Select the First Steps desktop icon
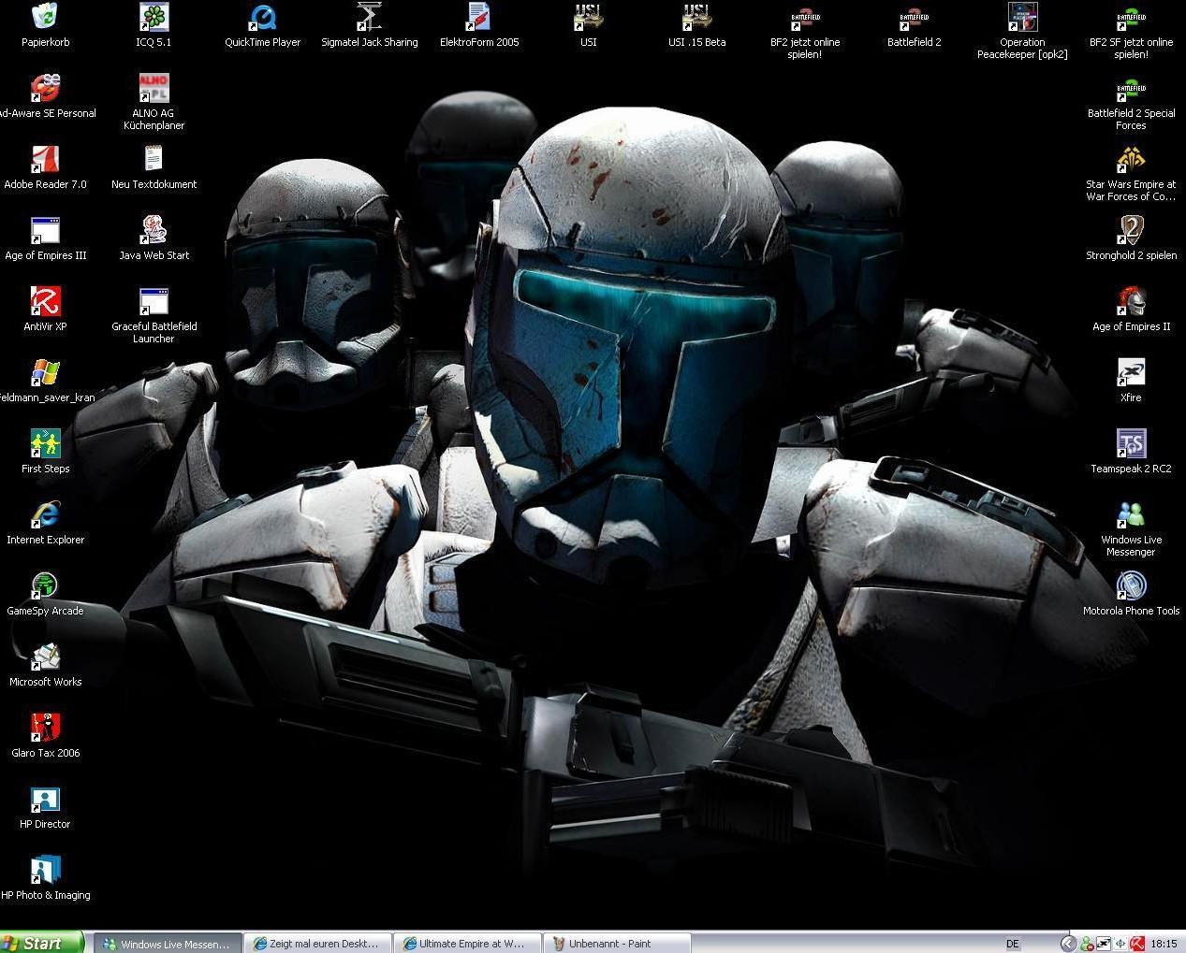This screenshot has width=1186, height=953. pyautogui.click(x=45, y=443)
